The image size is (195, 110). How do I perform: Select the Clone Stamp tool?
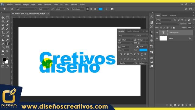(x=3, y=32)
